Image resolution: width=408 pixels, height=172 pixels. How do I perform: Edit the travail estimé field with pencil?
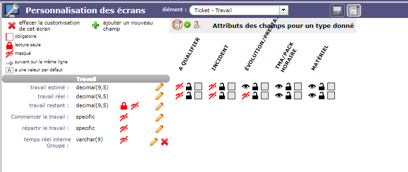click(159, 87)
